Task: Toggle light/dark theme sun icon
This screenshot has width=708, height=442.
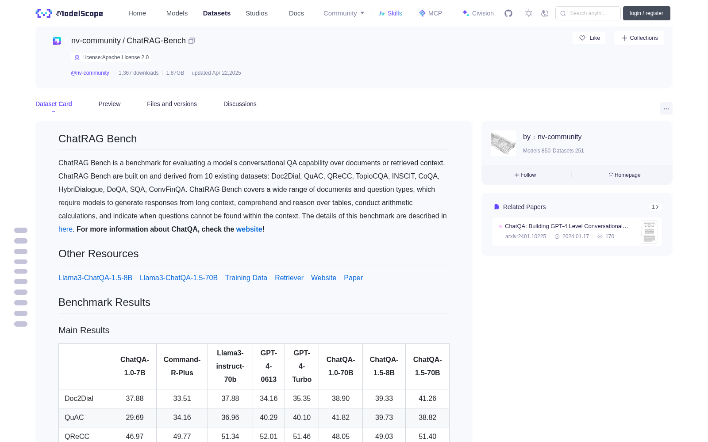Action: click(x=529, y=13)
